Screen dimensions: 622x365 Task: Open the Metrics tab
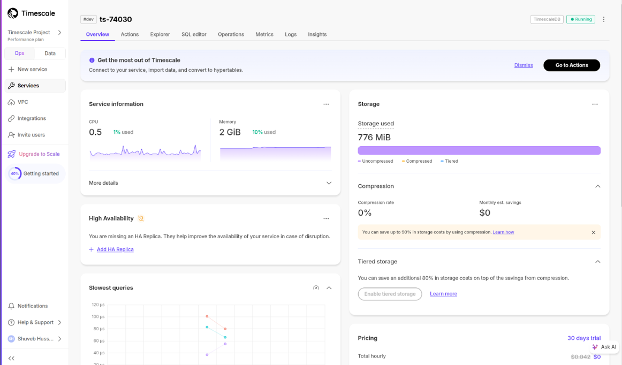(x=264, y=34)
